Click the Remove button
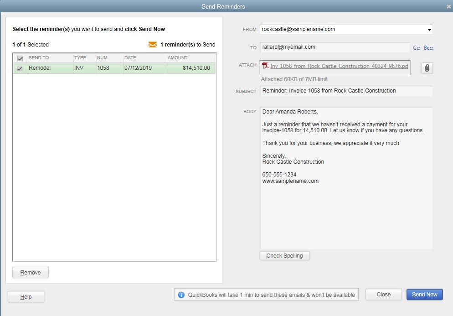 point(31,273)
